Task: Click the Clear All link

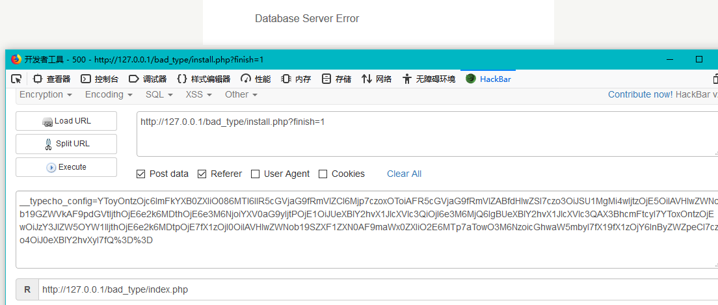Action: point(404,174)
